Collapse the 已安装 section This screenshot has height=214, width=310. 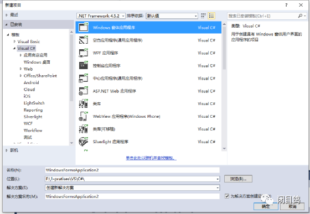point(7,24)
